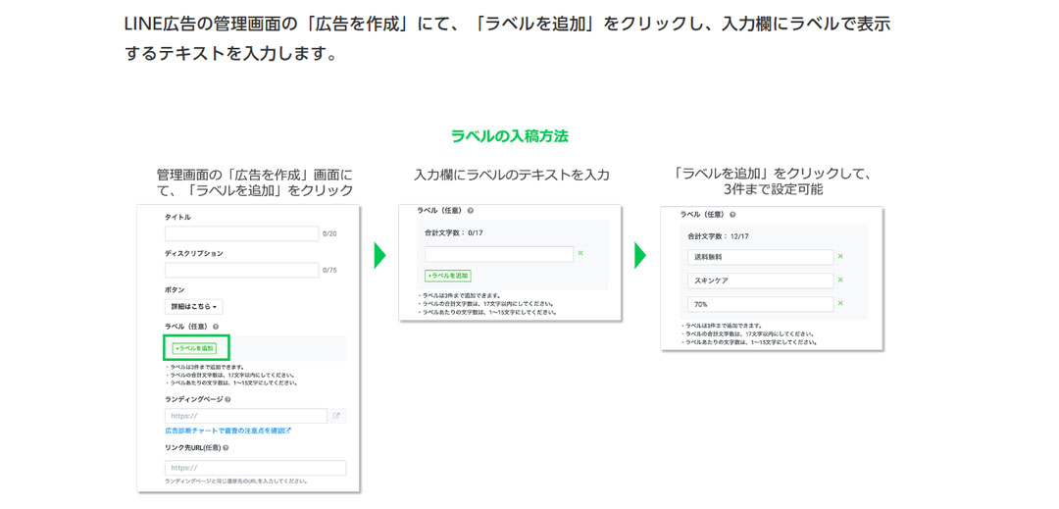1059x509 pixels.
Task: Click the 合計文字数： 12/17 counter text
Action: pos(719,236)
